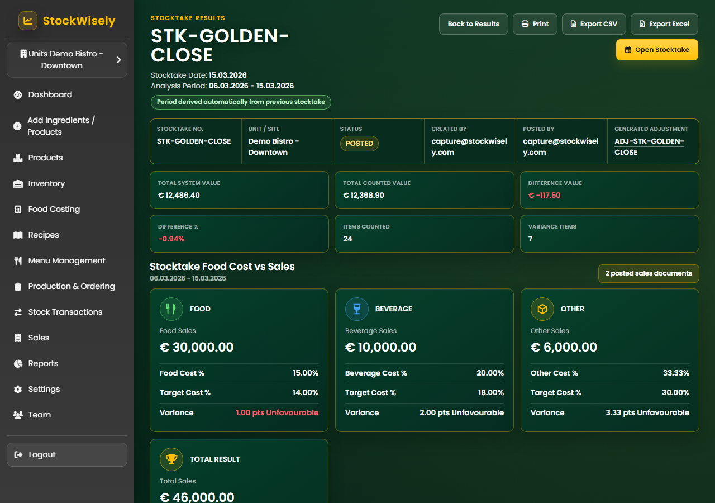Image resolution: width=715 pixels, height=503 pixels.
Task: Click the Menu Management utensils icon
Action: pyautogui.click(x=18, y=261)
